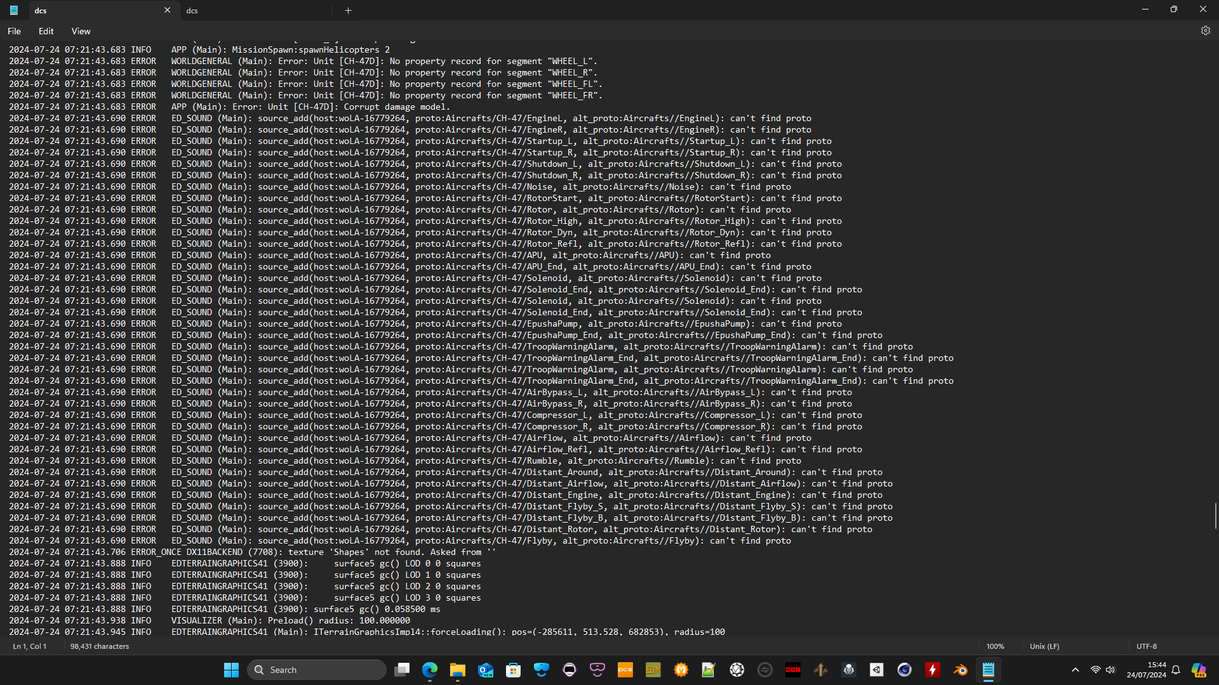Image resolution: width=1219 pixels, height=685 pixels.
Task: Click the log line with CH-47/Distant_Rotor
Action: (x=441, y=529)
